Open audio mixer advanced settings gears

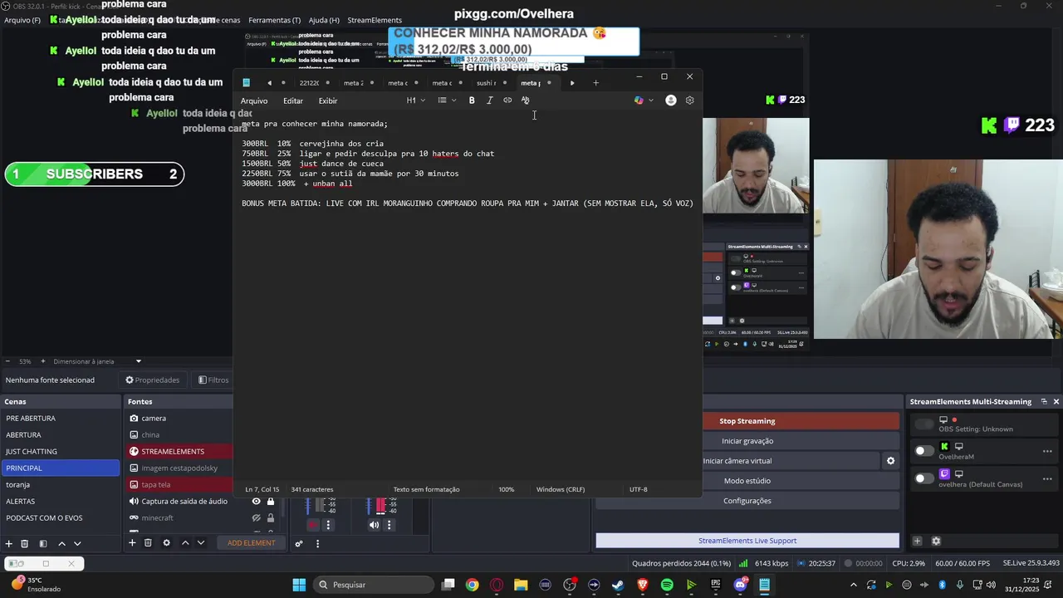[x=299, y=544]
